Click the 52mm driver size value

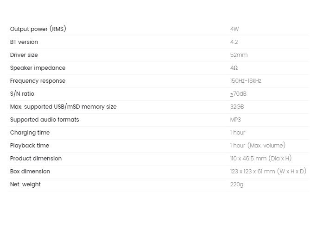239,55
